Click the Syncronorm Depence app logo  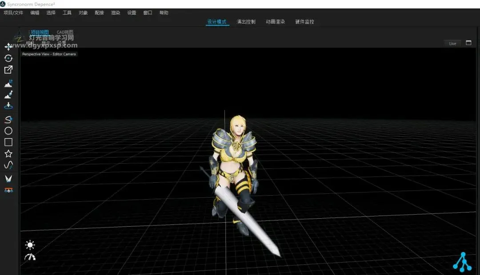3,4
